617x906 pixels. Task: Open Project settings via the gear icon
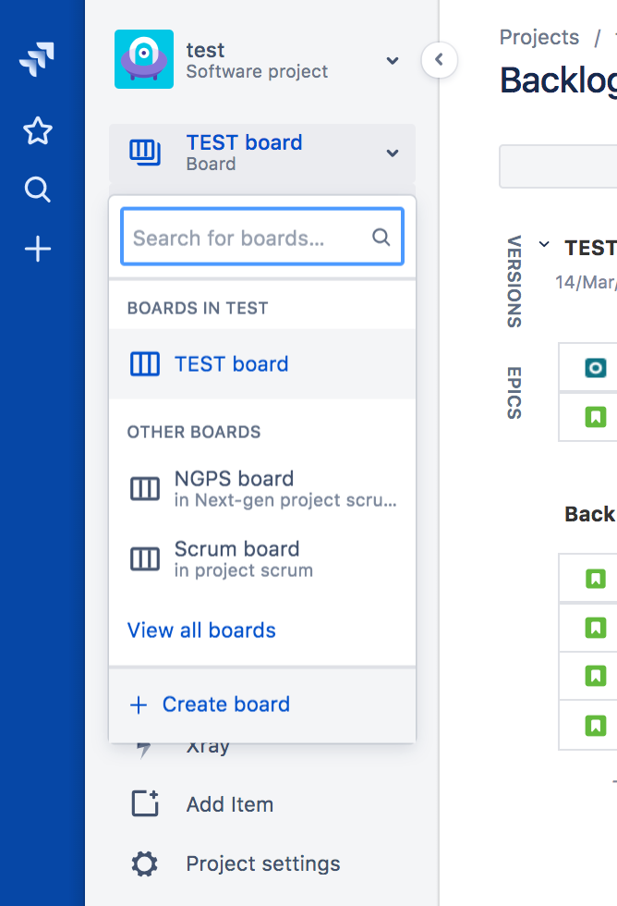tap(144, 863)
